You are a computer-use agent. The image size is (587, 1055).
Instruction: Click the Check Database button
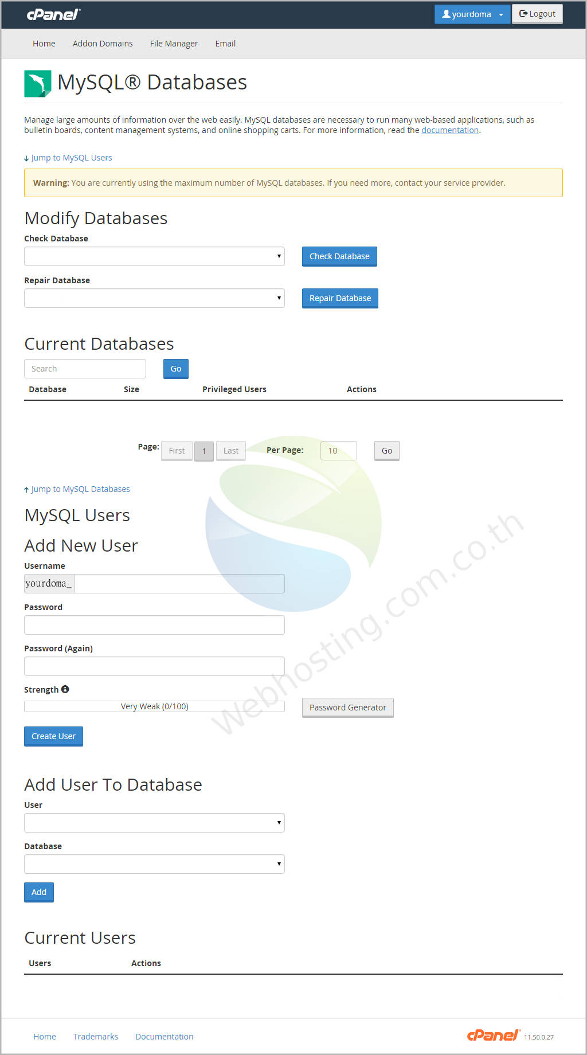click(x=339, y=256)
